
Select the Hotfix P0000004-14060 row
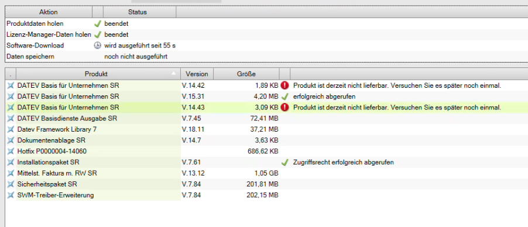click(x=266, y=151)
